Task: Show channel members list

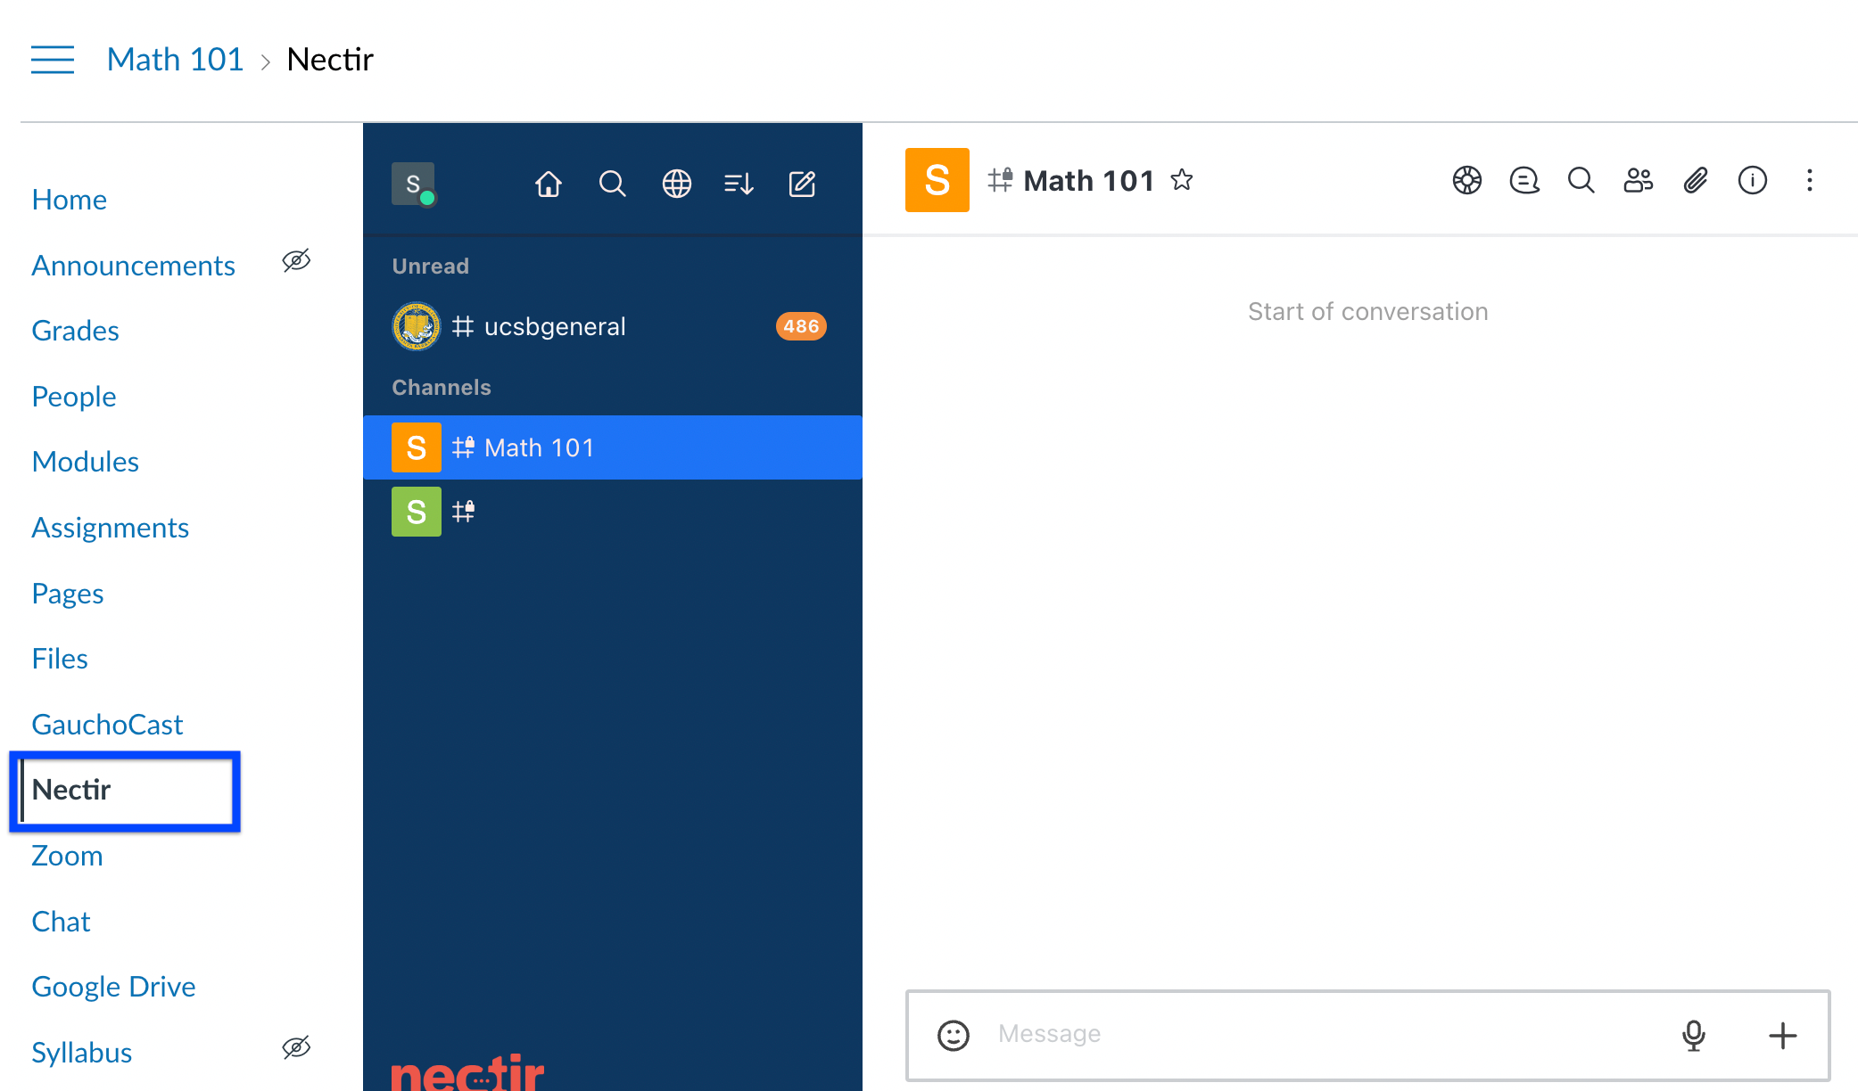Action: click(x=1639, y=180)
